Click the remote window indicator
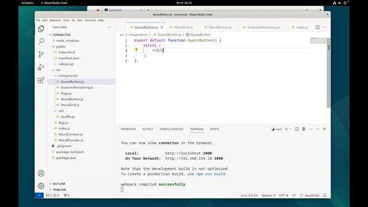The width and height of the screenshot is (368, 207). 39,195
